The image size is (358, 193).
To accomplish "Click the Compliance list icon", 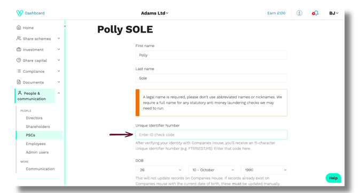I will pyautogui.click(x=19, y=71).
